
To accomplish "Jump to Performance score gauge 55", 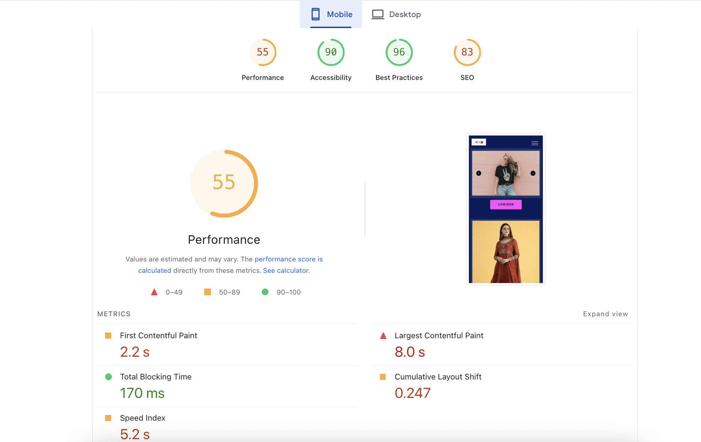I will pyautogui.click(x=262, y=52).
